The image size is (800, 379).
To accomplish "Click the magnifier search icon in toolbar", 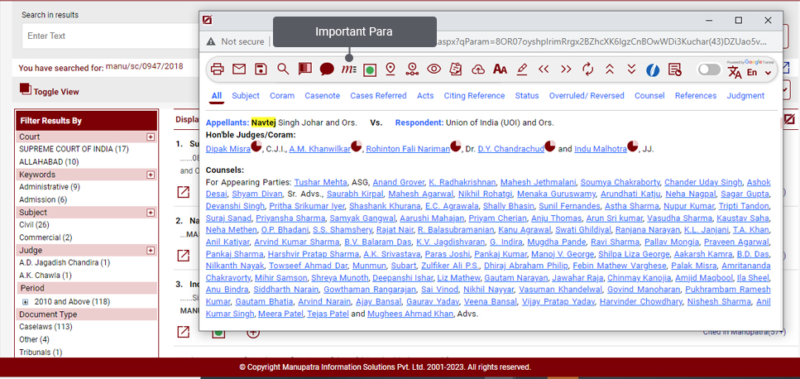I will tap(283, 70).
